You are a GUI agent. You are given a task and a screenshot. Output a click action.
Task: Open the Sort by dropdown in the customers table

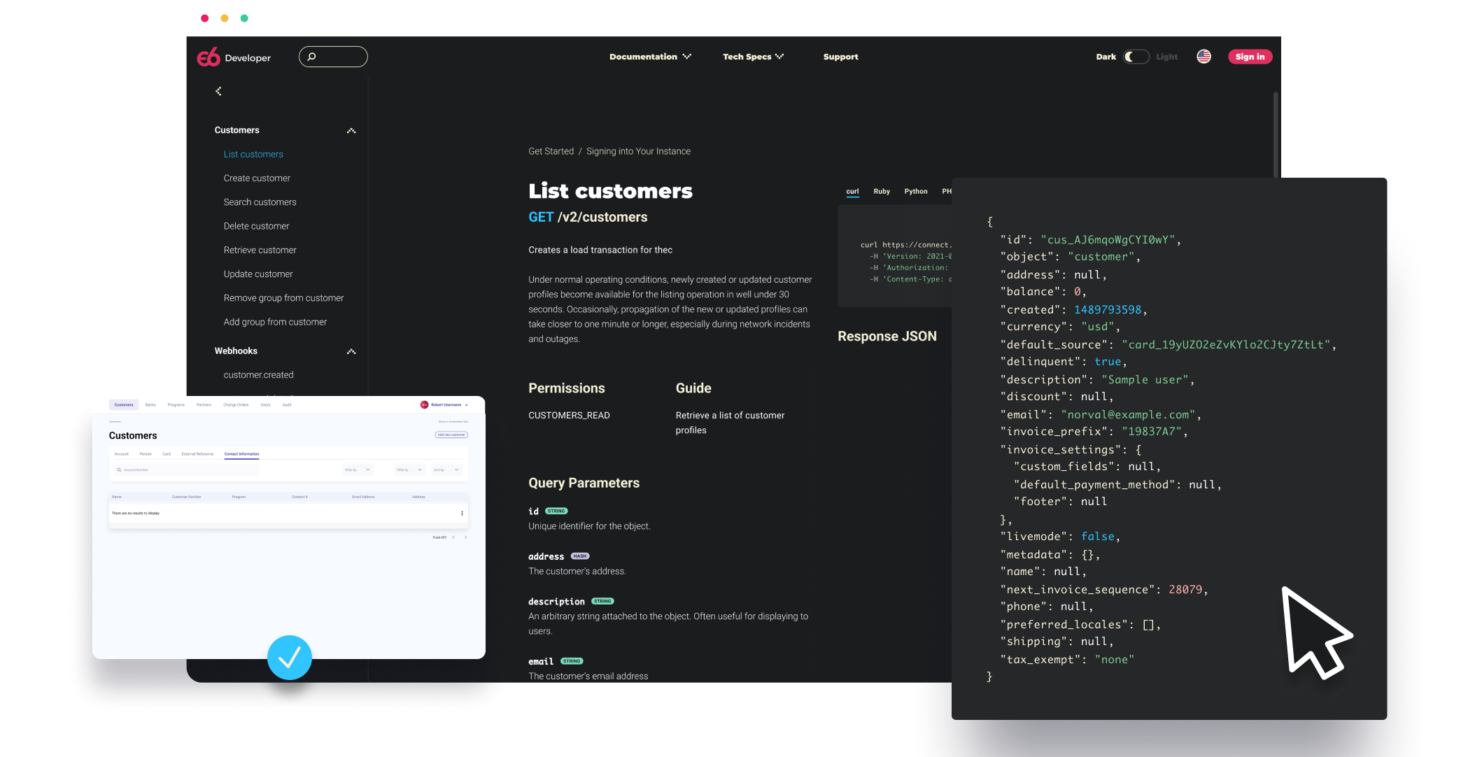[x=446, y=469]
